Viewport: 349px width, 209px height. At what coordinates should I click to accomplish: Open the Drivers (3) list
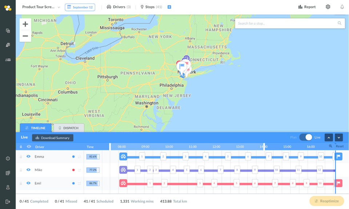(119, 7)
